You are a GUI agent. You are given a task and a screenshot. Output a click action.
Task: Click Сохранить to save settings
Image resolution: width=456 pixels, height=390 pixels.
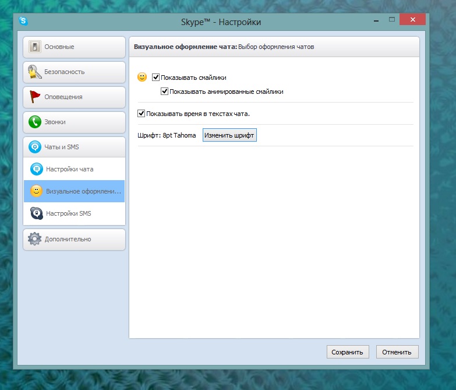point(348,352)
